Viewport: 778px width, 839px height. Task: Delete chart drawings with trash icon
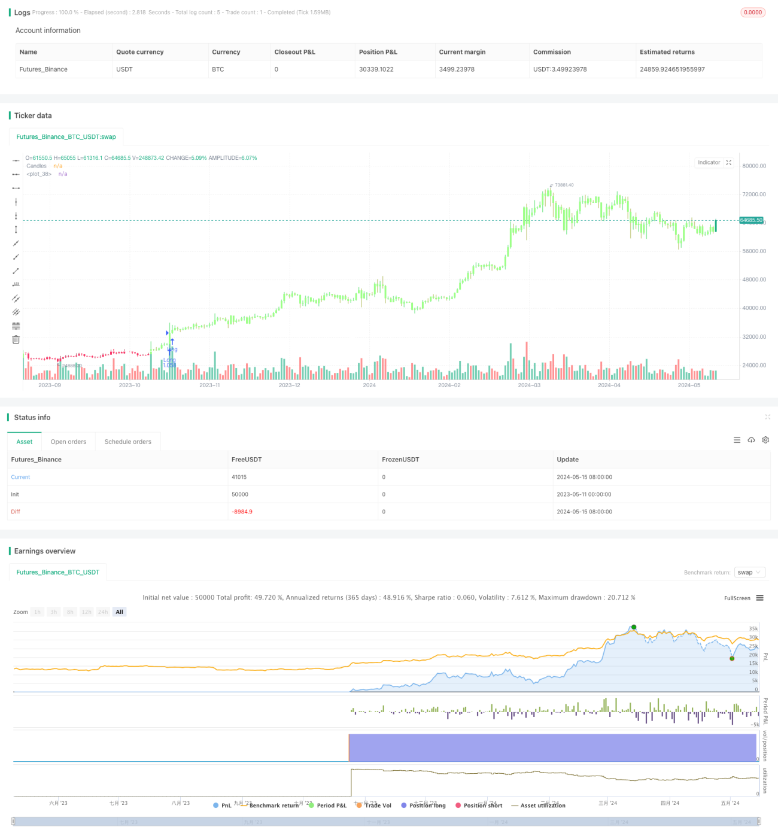(16, 339)
